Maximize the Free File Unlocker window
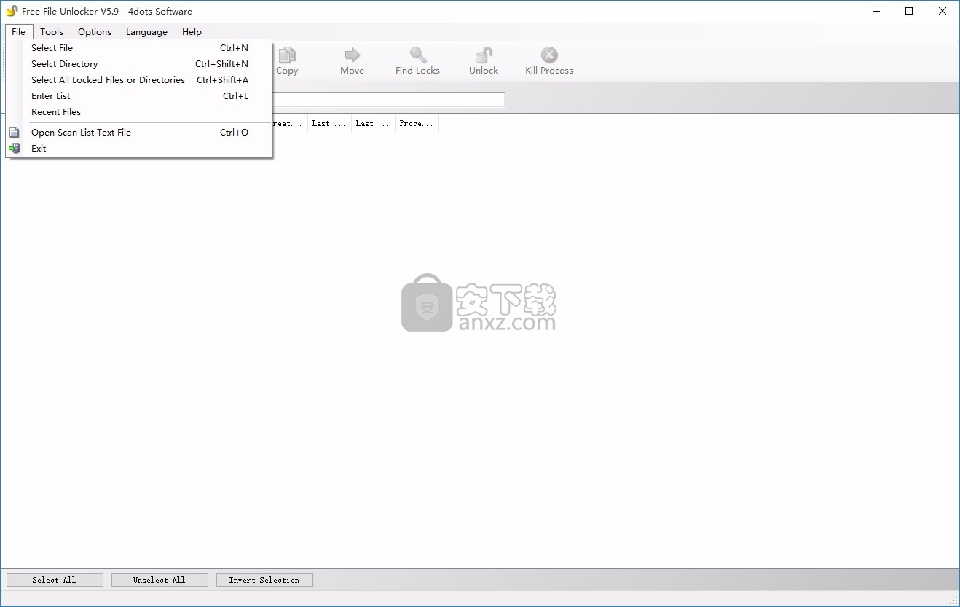The width and height of the screenshot is (960, 607). point(909,11)
